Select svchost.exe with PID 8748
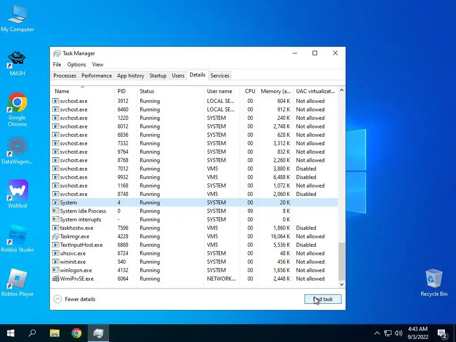Screen dimensions: 456x342 [x=194, y=194]
